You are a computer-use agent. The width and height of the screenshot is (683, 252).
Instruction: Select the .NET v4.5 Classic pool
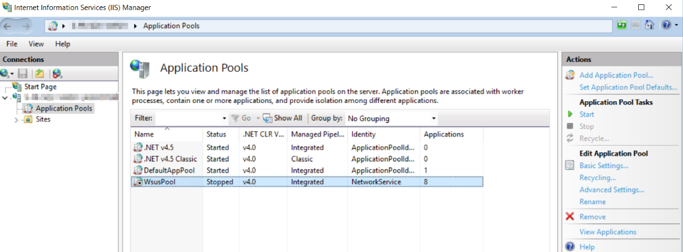pyautogui.click(x=307, y=159)
